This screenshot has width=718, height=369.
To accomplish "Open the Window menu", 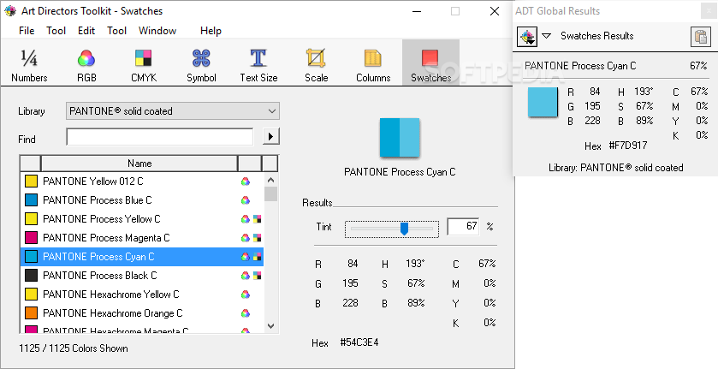I will coord(157,31).
